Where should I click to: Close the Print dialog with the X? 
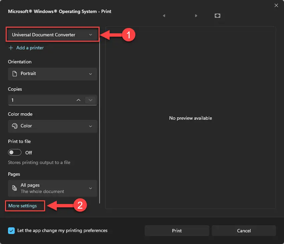point(276,5)
